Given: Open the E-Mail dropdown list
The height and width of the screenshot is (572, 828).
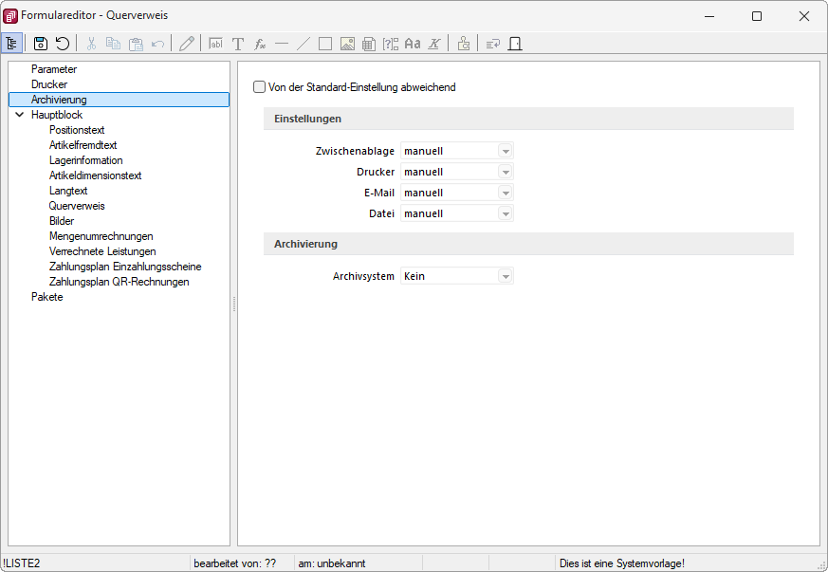Looking at the screenshot, I should [506, 193].
